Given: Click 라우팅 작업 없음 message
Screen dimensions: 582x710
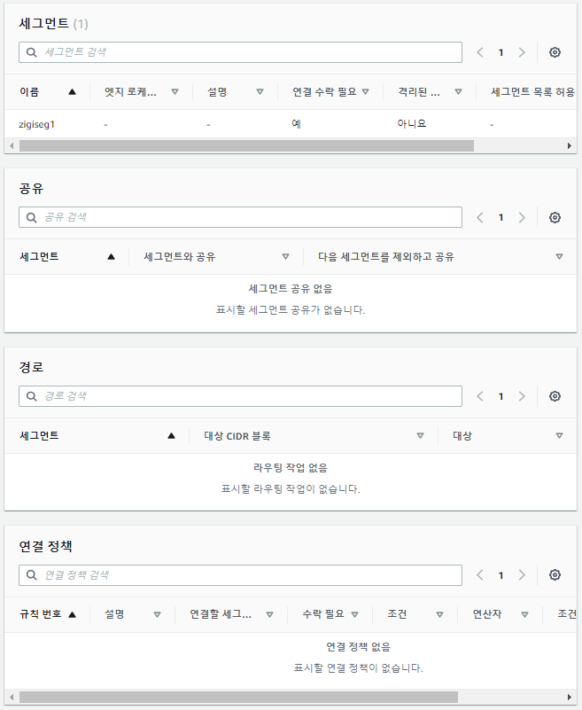Looking at the screenshot, I should click(x=291, y=467).
